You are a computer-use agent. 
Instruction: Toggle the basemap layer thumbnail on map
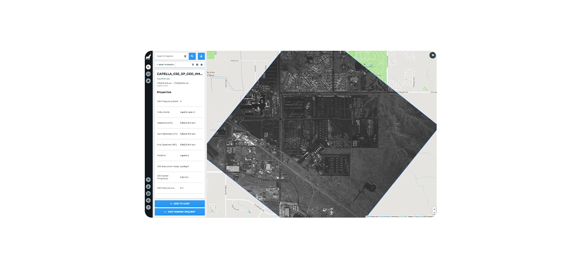(x=213, y=209)
